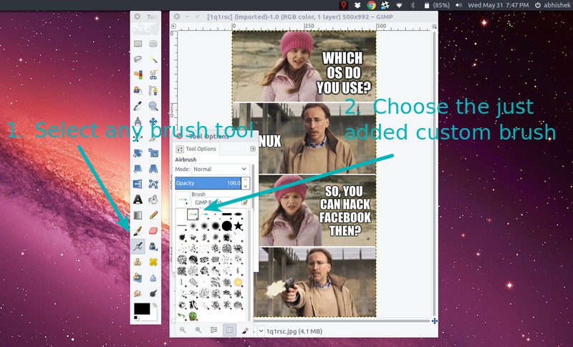573x347 pixels.
Task: Select the Smudge tool
Action: (x=138, y=293)
